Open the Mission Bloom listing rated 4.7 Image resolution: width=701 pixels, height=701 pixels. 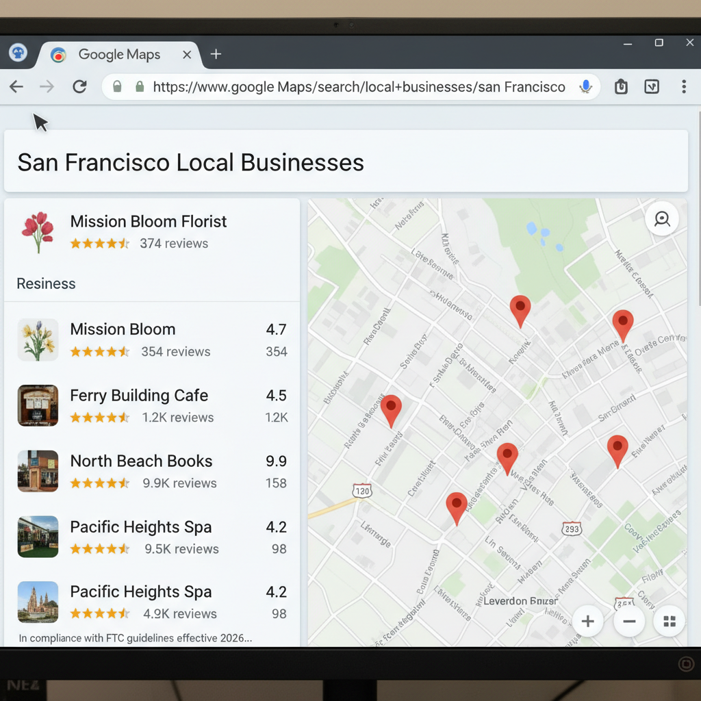(x=152, y=340)
